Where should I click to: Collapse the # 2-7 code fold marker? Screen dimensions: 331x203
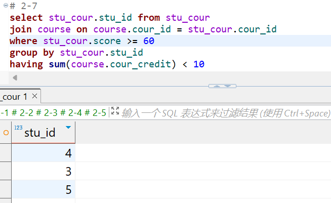pos(4,5)
